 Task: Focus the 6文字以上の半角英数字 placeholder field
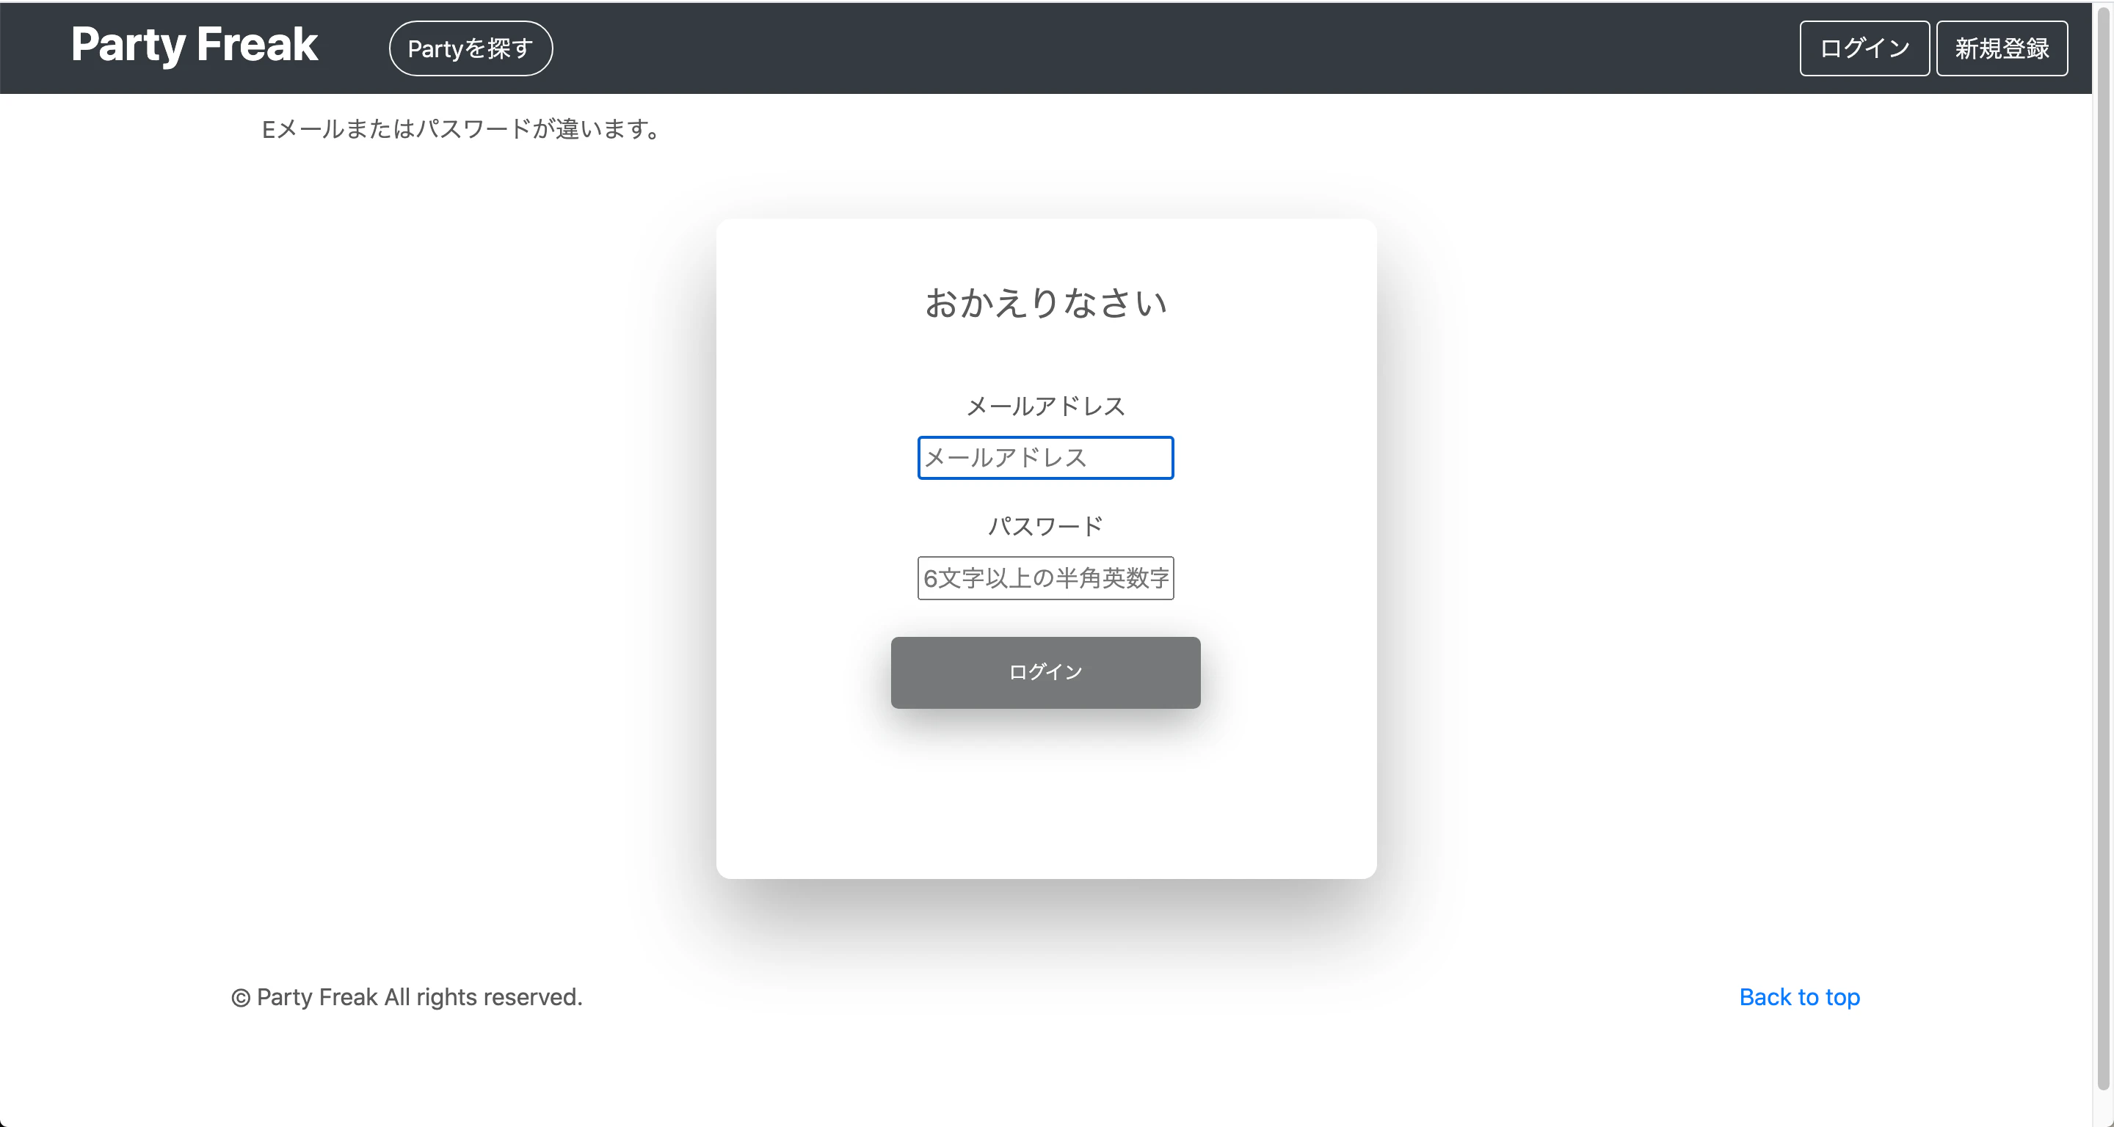[x=1045, y=578]
